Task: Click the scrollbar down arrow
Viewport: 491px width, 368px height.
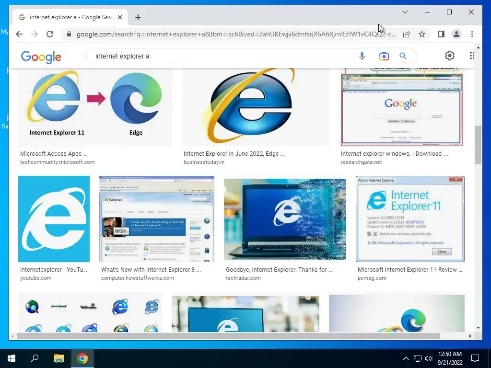Action: click(x=478, y=328)
